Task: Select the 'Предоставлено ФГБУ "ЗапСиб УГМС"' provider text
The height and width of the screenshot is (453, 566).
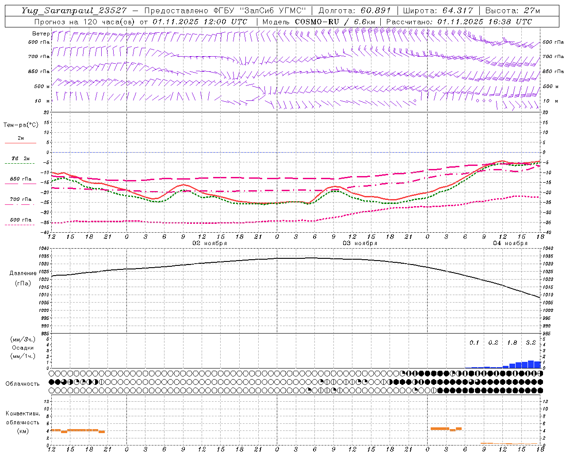Action: (225, 11)
